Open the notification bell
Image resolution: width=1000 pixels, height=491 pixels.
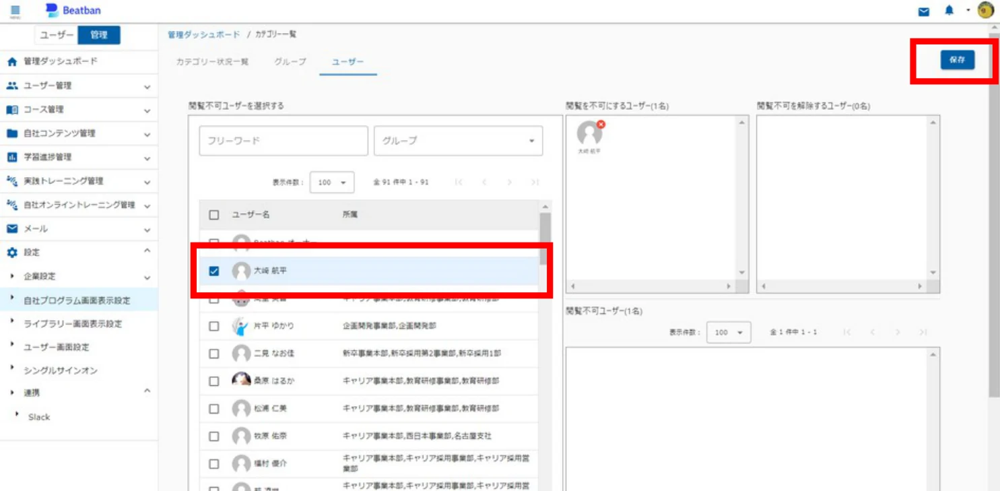(949, 11)
